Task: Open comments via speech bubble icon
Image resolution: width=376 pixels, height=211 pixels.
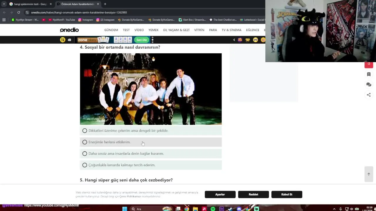Action: [x=369, y=84]
